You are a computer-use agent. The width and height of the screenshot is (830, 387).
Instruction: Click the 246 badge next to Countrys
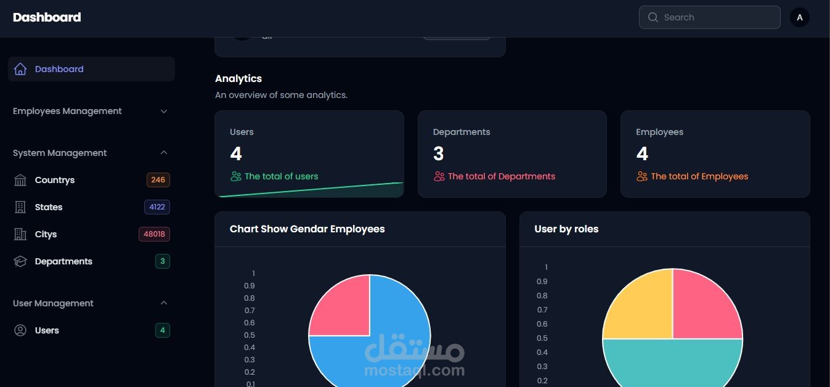158,180
